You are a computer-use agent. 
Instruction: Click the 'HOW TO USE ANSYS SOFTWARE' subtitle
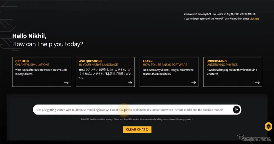pos(165,65)
